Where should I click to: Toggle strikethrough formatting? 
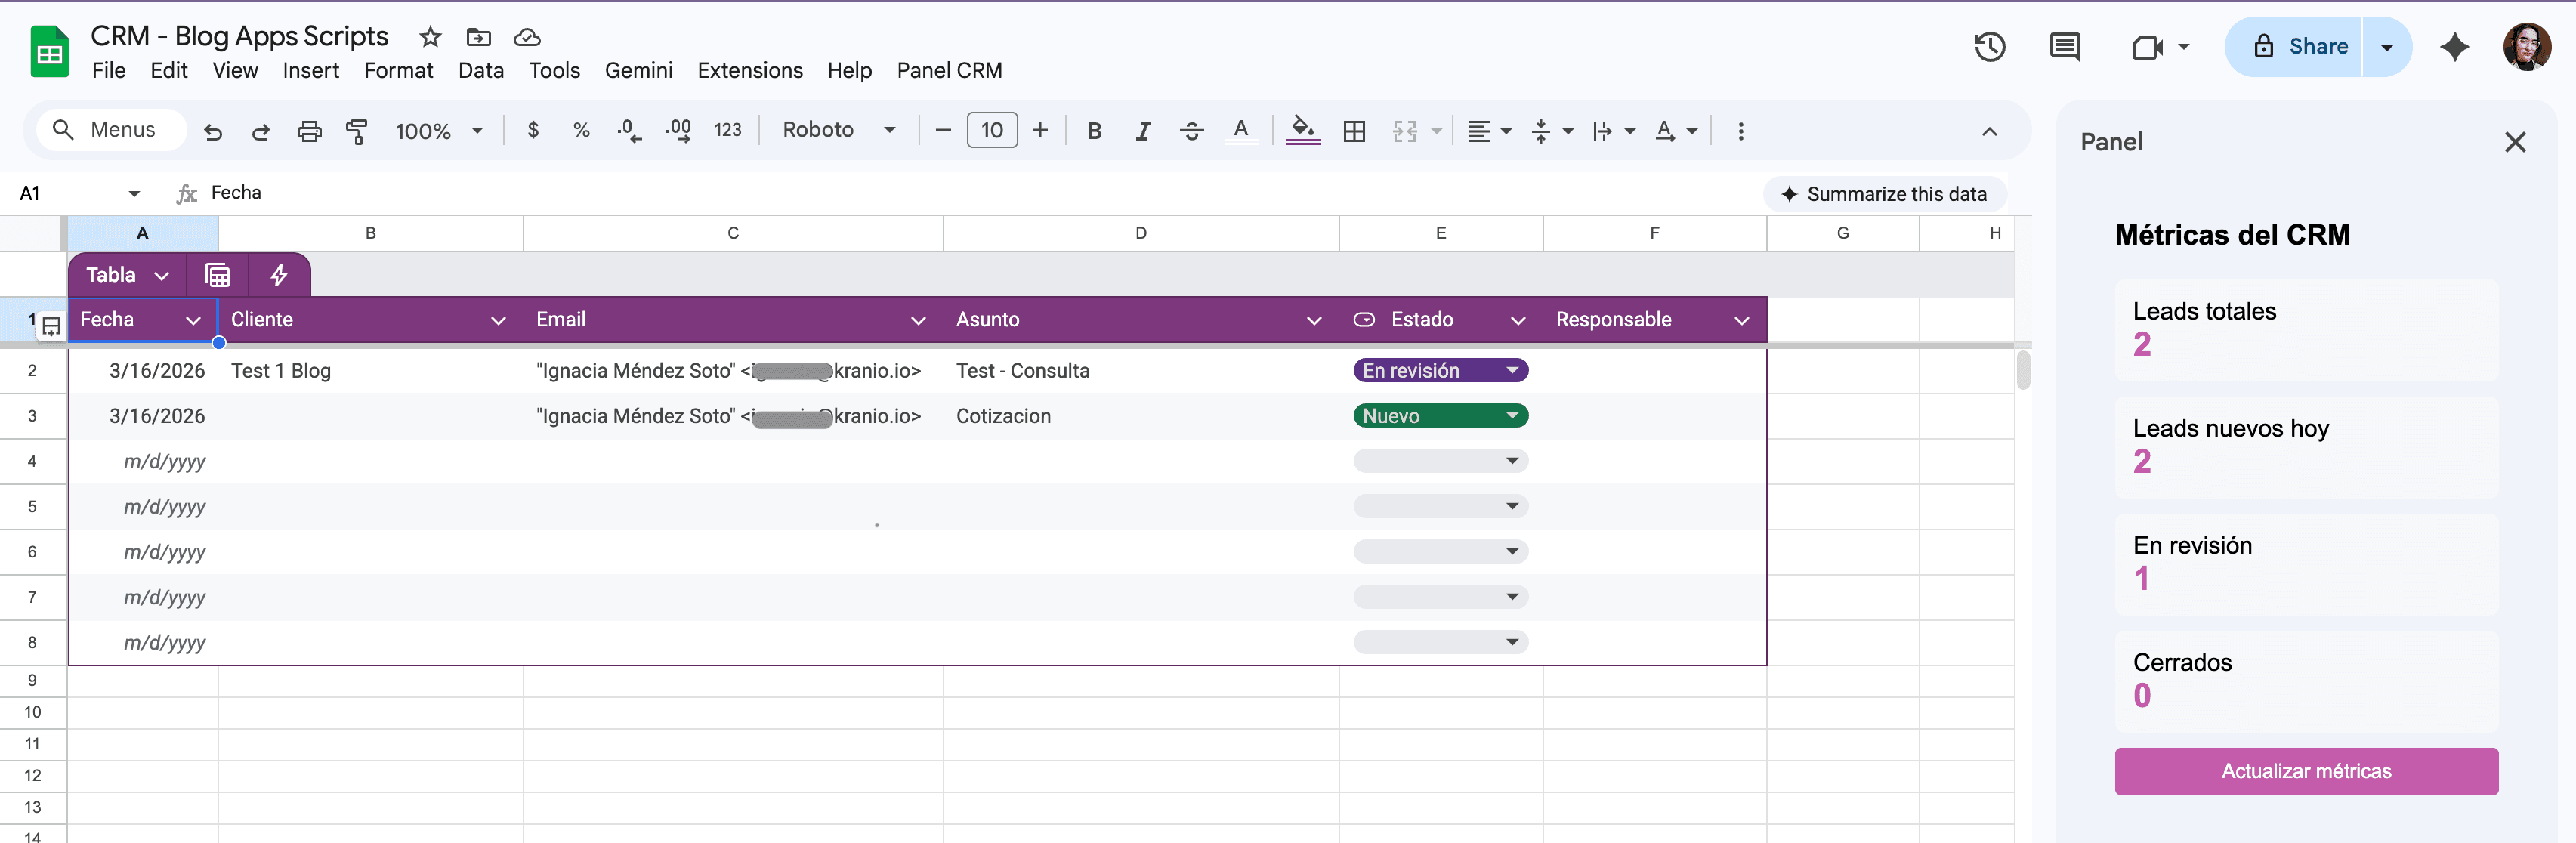[x=1191, y=131]
